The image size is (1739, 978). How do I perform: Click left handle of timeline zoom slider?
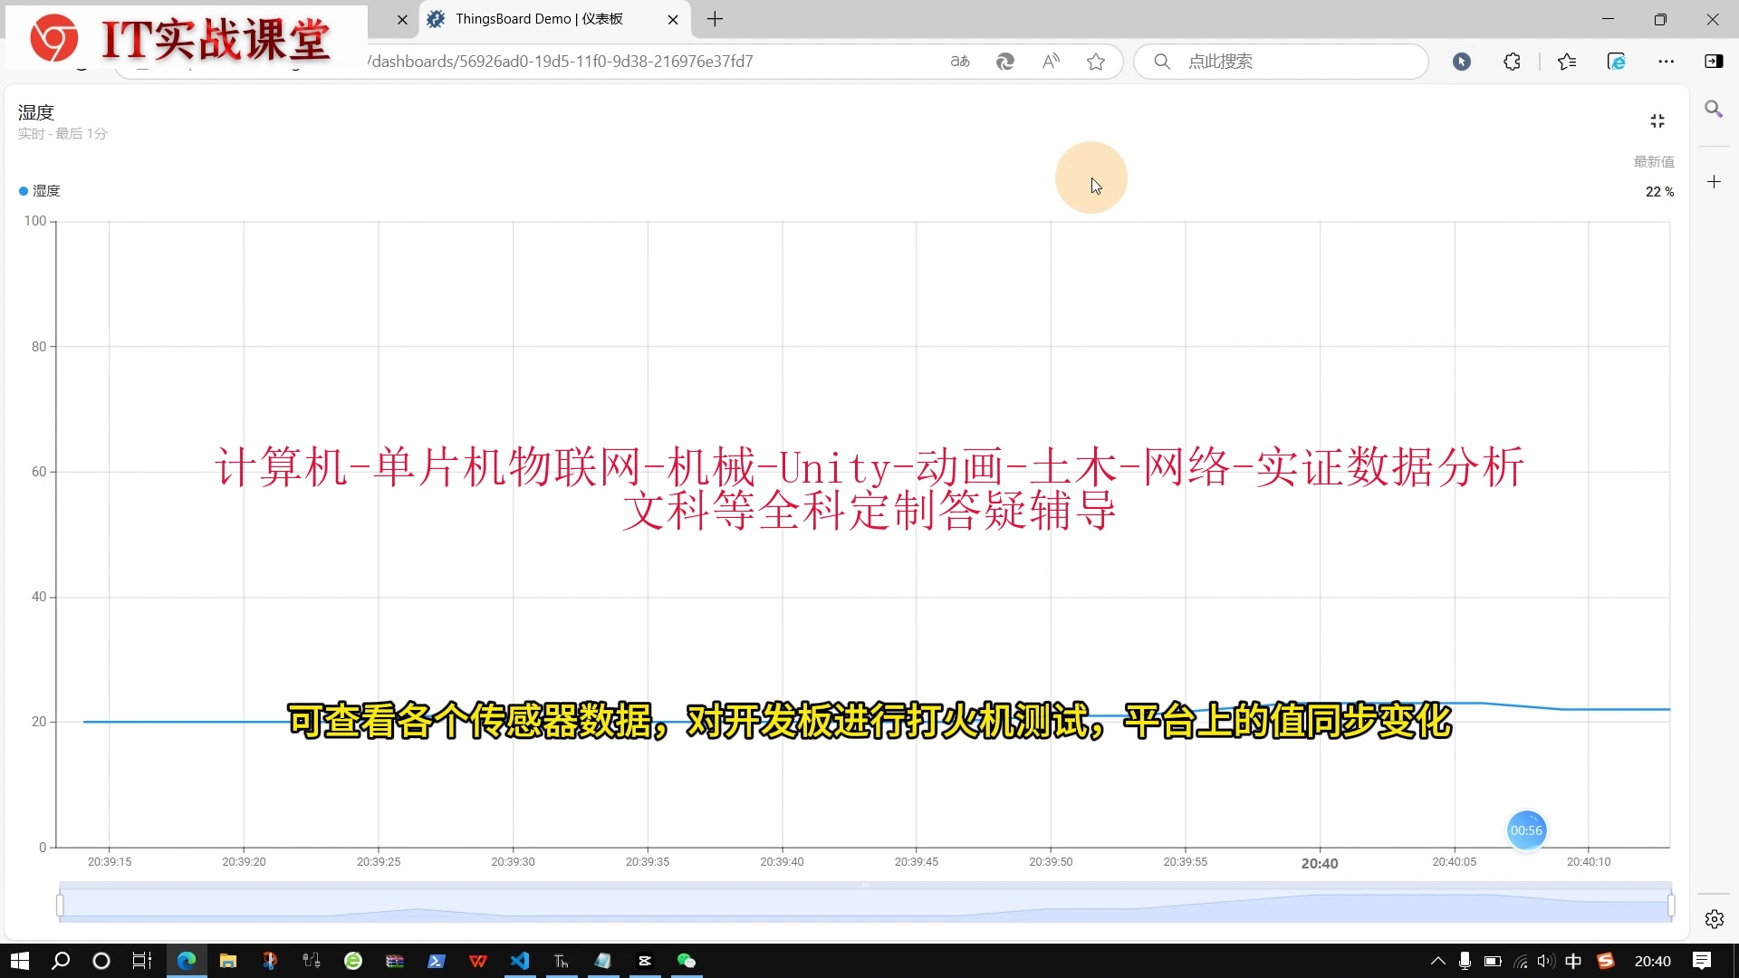coord(60,905)
